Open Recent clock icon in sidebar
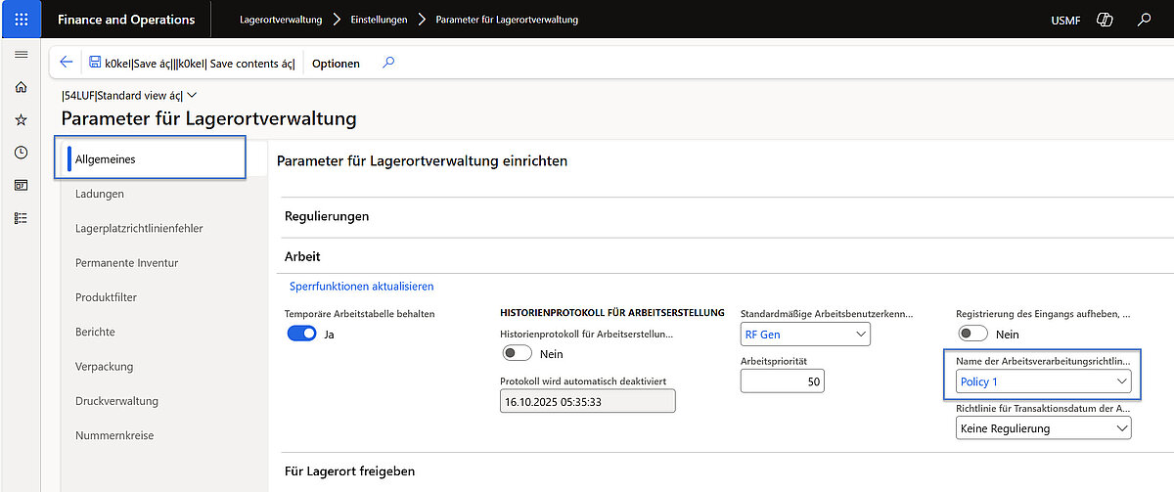1174x492 pixels. 21,153
